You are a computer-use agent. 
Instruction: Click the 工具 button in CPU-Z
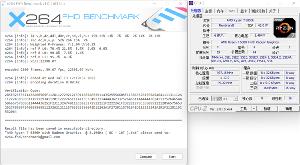[x=243, y=109]
